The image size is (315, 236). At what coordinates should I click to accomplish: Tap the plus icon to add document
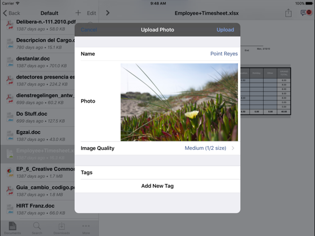(x=78, y=13)
